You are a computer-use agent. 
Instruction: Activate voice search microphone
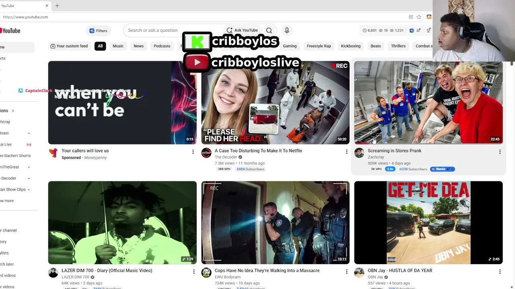(287, 31)
